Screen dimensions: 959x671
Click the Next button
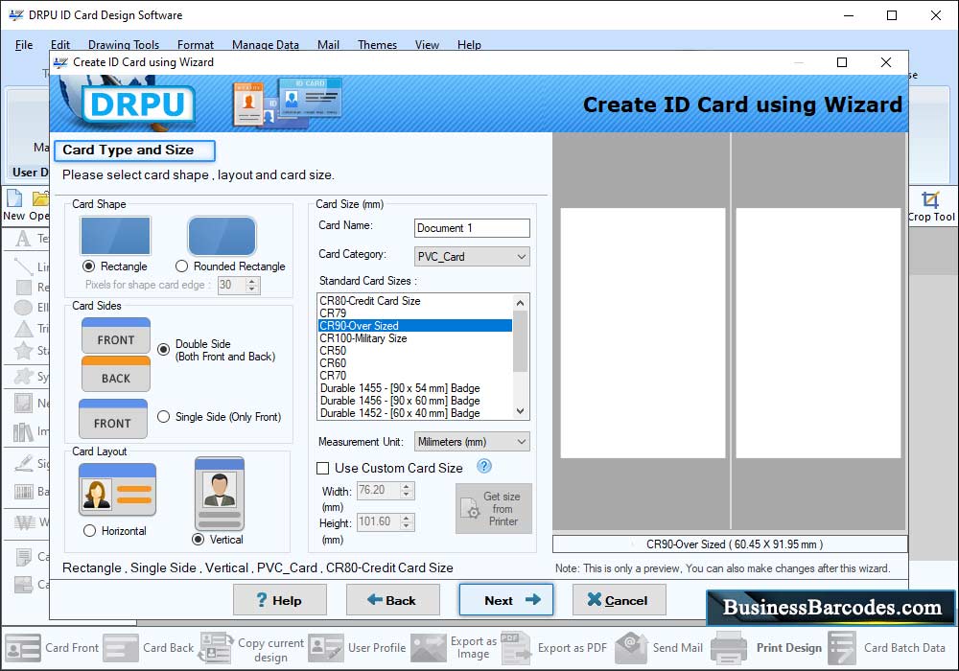click(505, 599)
